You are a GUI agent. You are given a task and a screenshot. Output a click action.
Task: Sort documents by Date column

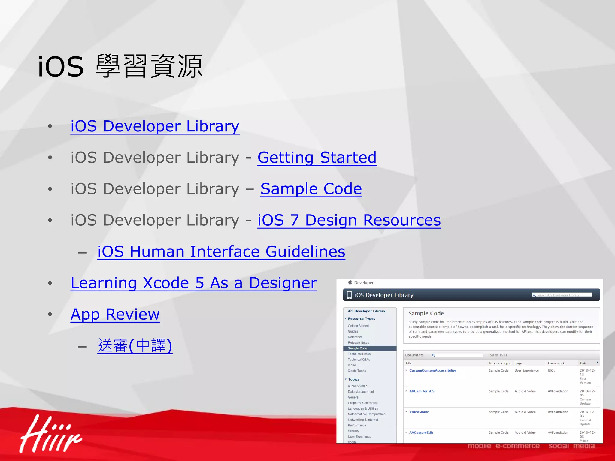click(589, 363)
